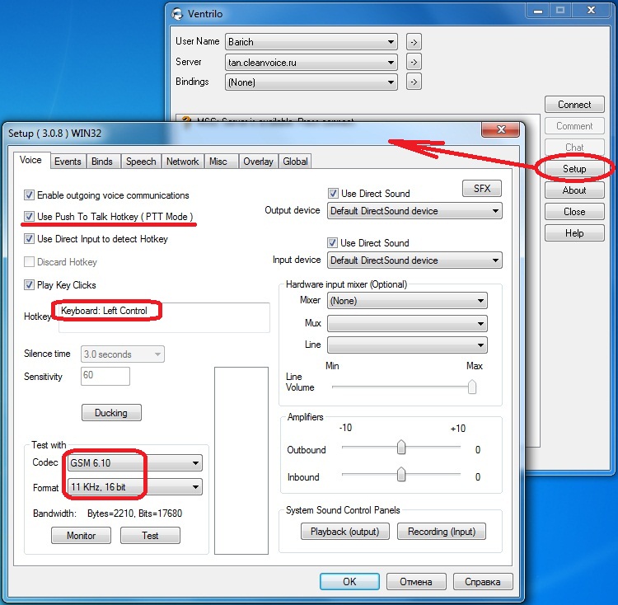Select the Voice tab
Image resolution: width=618 pixels, height=605 pixels.
click(30, 160)
